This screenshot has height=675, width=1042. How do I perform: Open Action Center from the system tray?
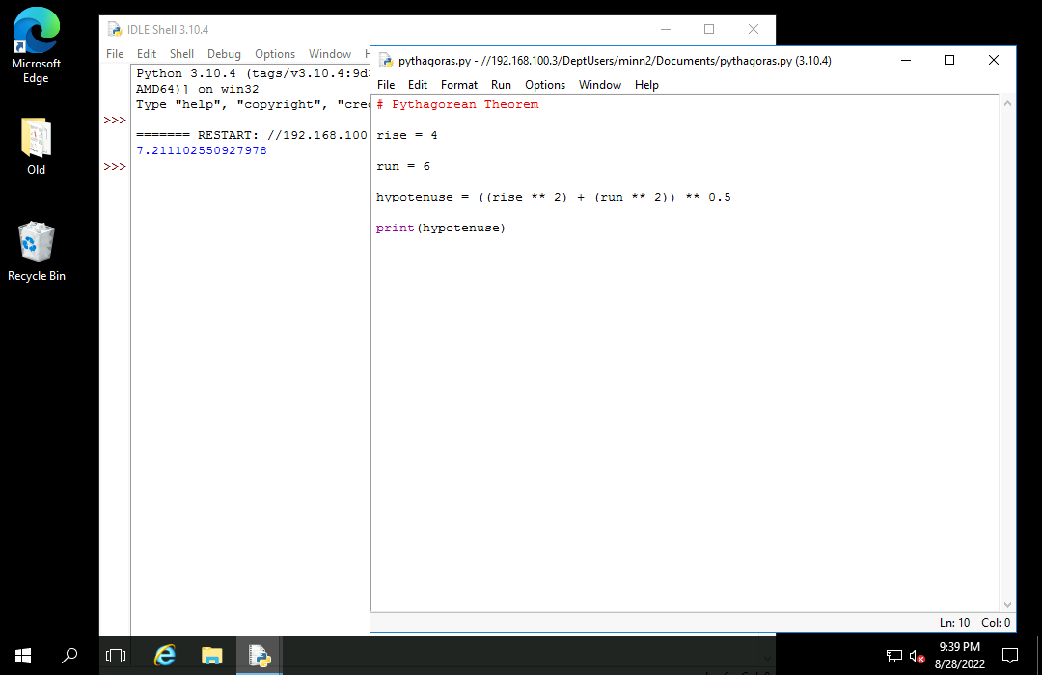point(1009,656)
